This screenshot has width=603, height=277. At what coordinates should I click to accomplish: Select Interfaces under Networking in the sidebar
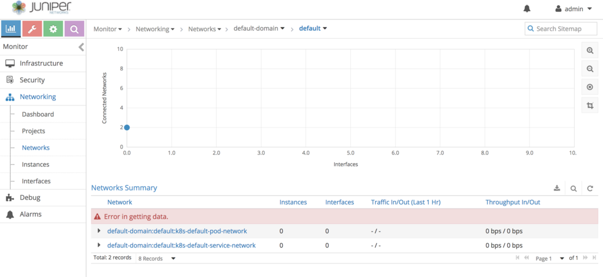36,181
